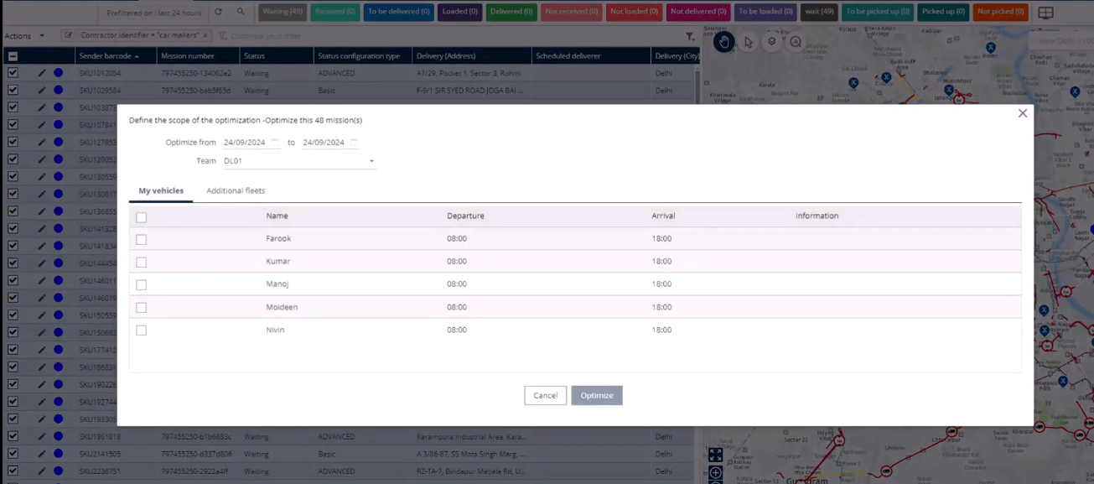Click the Arrival column header
The height and width of the screenshot is (484, 1094).
coord(663,216)
